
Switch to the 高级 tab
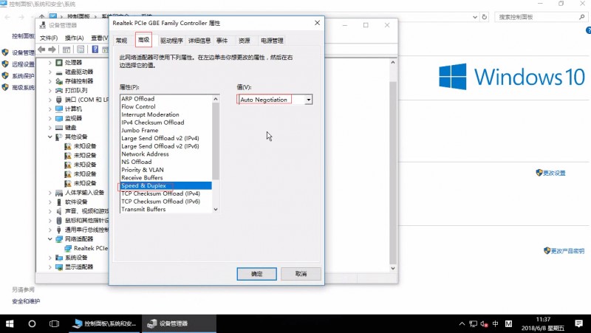point(143,40)
